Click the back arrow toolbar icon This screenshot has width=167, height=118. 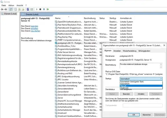coord(2,9)
